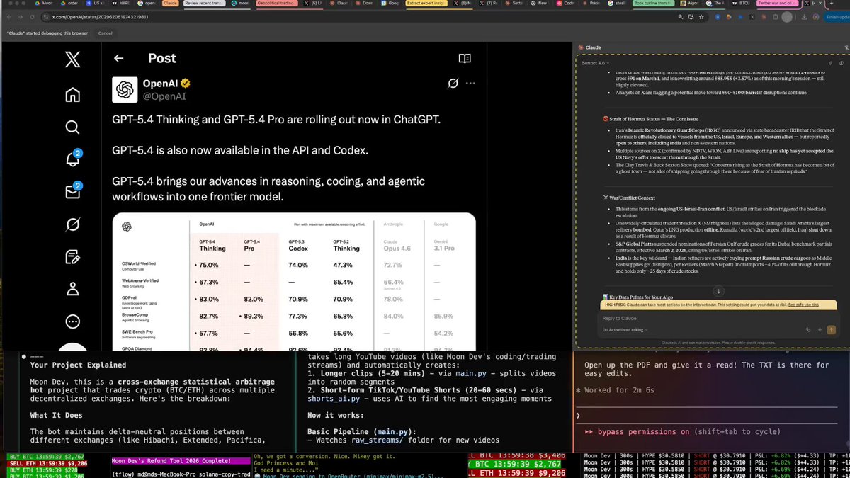Open reader view icon in the Post header
Image resolution: width=850 pixels, height=478 pixels.
(x=465, y=59)
